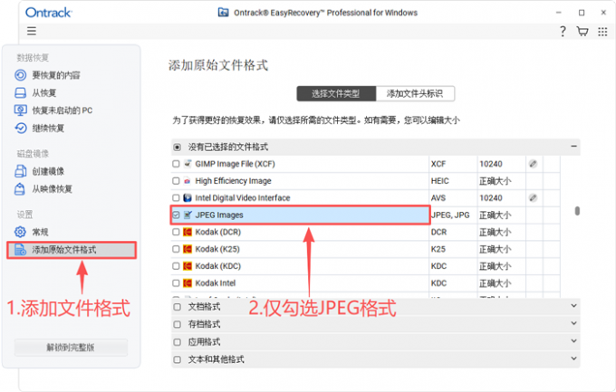
Task: Check the GIMP Image File (XCF) checkbox
Action: pos(176,164)
